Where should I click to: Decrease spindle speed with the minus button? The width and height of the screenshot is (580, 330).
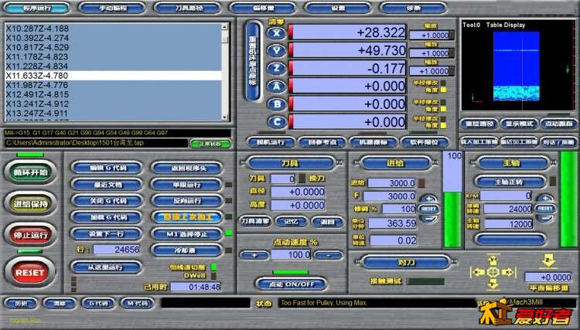(545, 219)
